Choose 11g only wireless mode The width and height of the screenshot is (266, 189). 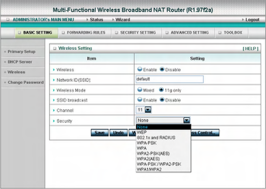click(161, 90)
